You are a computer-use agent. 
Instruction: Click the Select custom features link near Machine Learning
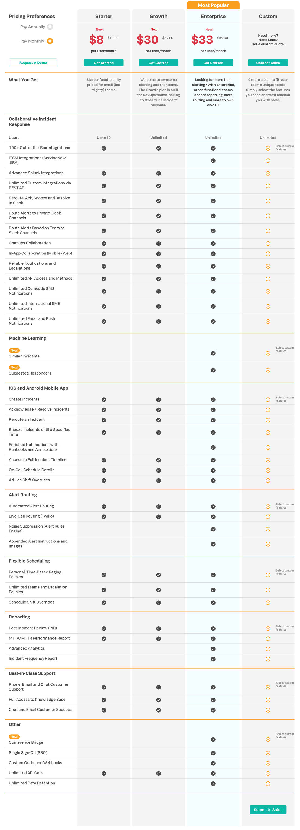pyautogui.click(x=285, y=349)
